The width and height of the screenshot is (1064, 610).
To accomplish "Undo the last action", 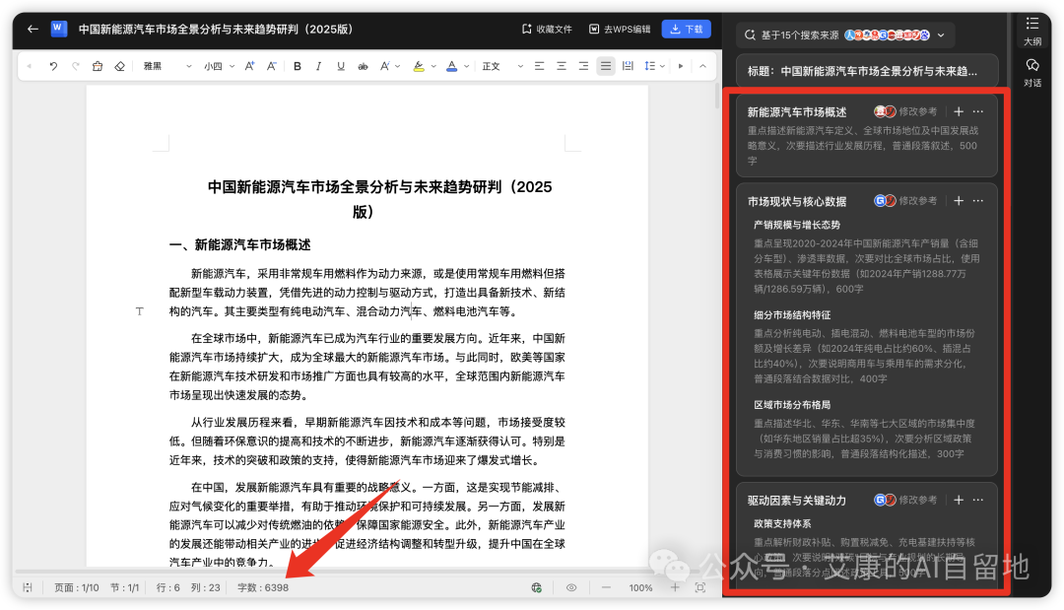I will click(x=51, y=66).
